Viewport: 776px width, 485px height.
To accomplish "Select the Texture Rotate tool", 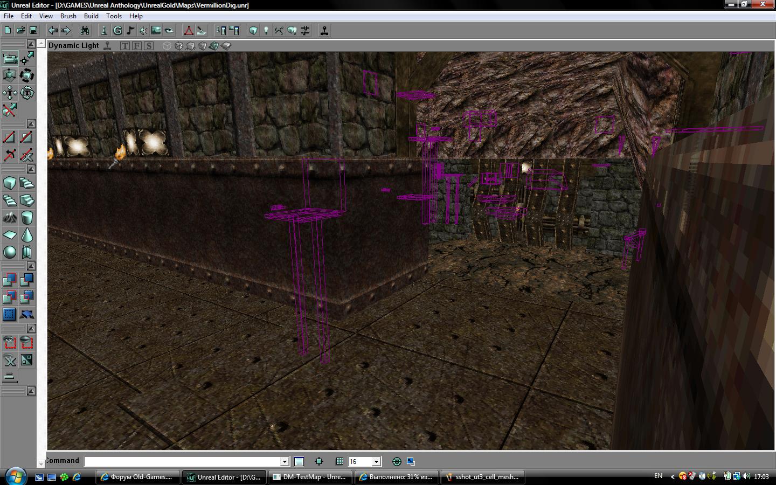I will pos(27,93).
